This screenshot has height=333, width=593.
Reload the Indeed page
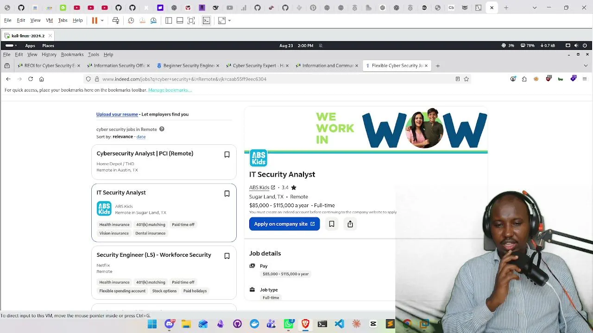point(31,79)
